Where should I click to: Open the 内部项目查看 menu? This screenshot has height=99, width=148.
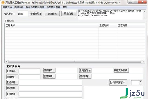(x=53, y=7)
